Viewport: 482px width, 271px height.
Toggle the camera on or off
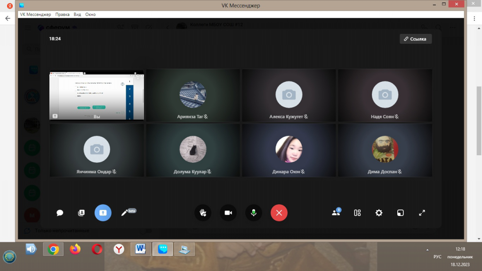[x=228, y=213]
